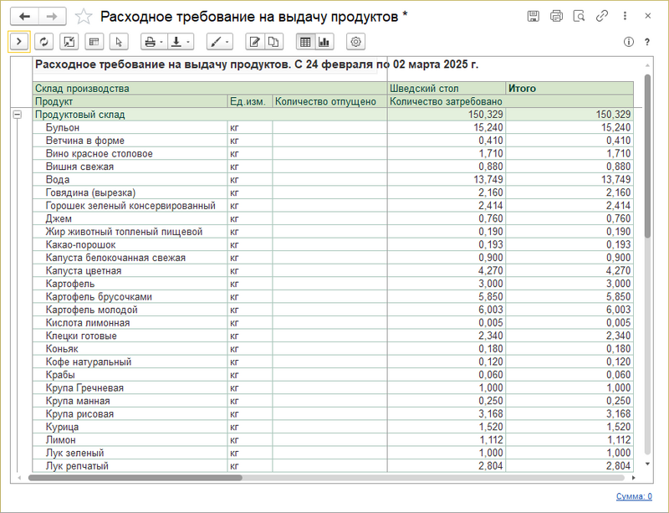Generate the report with the run button
669x513 pixels.
pyautogui.click(x=18, y=41)
